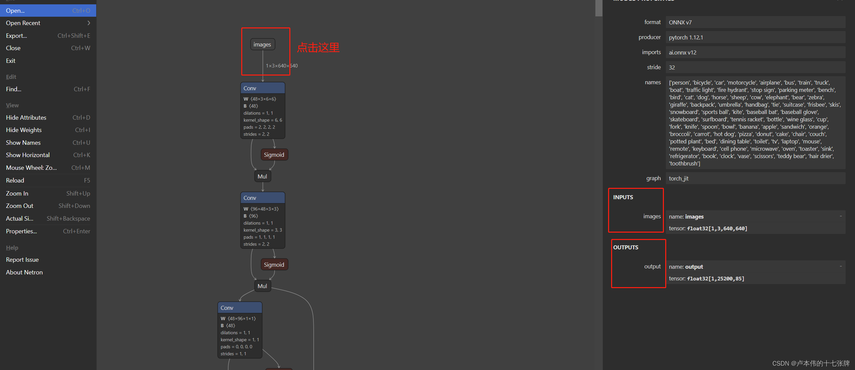Select Show Horizontal view option
Viewport: 855px width, 370px height.
tap(28, 155)
